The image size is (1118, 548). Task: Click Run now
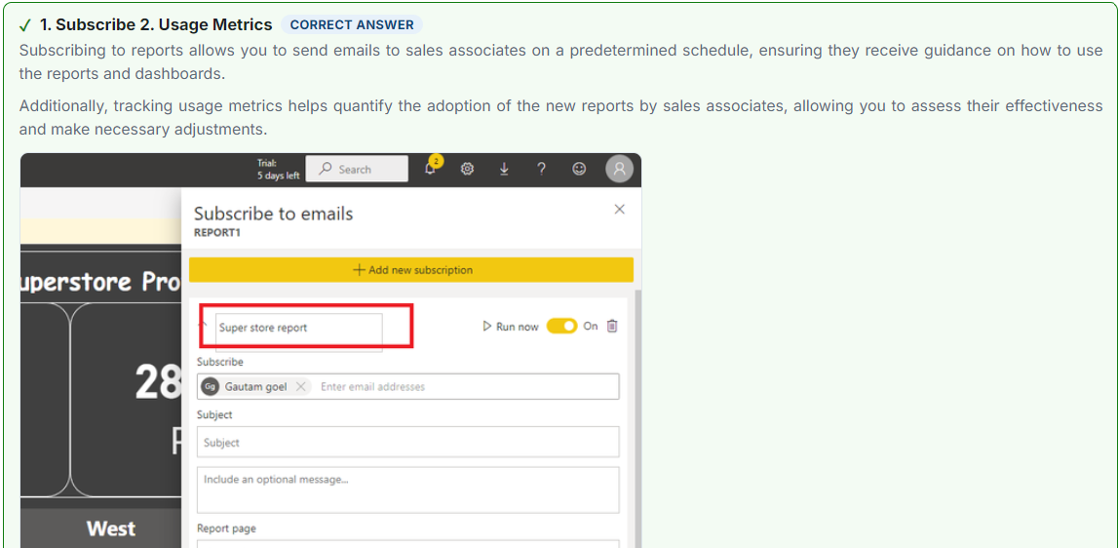click(x=511, y=327)
